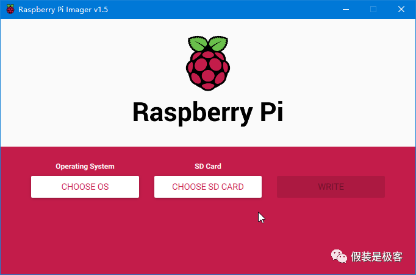416x275 pixels.
Task: Click the large raspberry logo image
Action: tap(208, 63)
